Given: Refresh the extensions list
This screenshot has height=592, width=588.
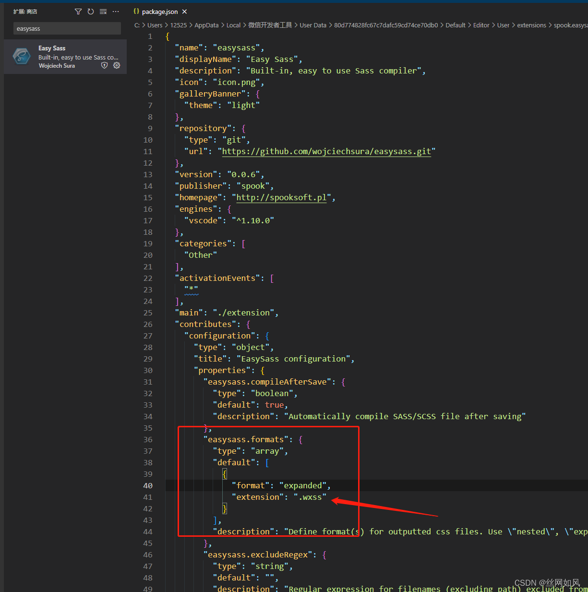Looking at the screenshot, I should [91, 12].
